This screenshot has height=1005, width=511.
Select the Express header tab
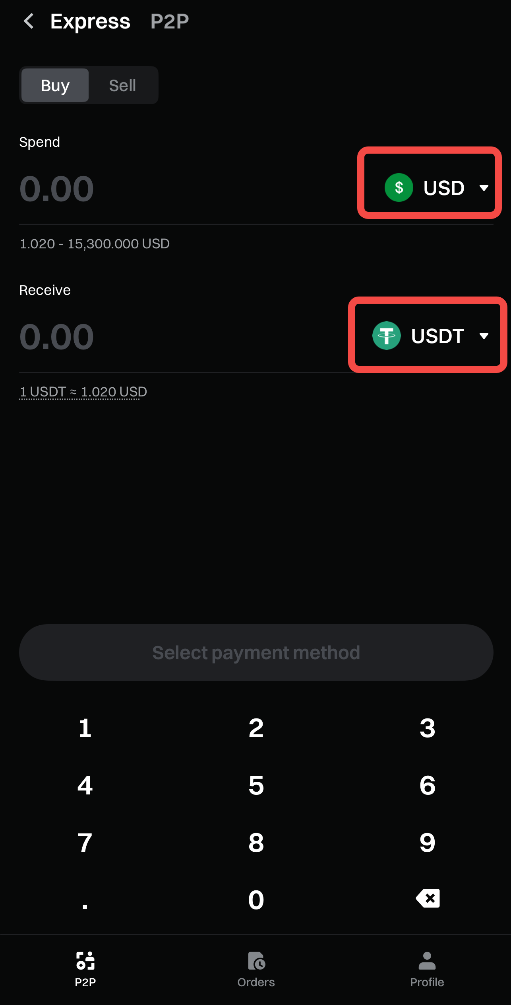click(90, 21)
